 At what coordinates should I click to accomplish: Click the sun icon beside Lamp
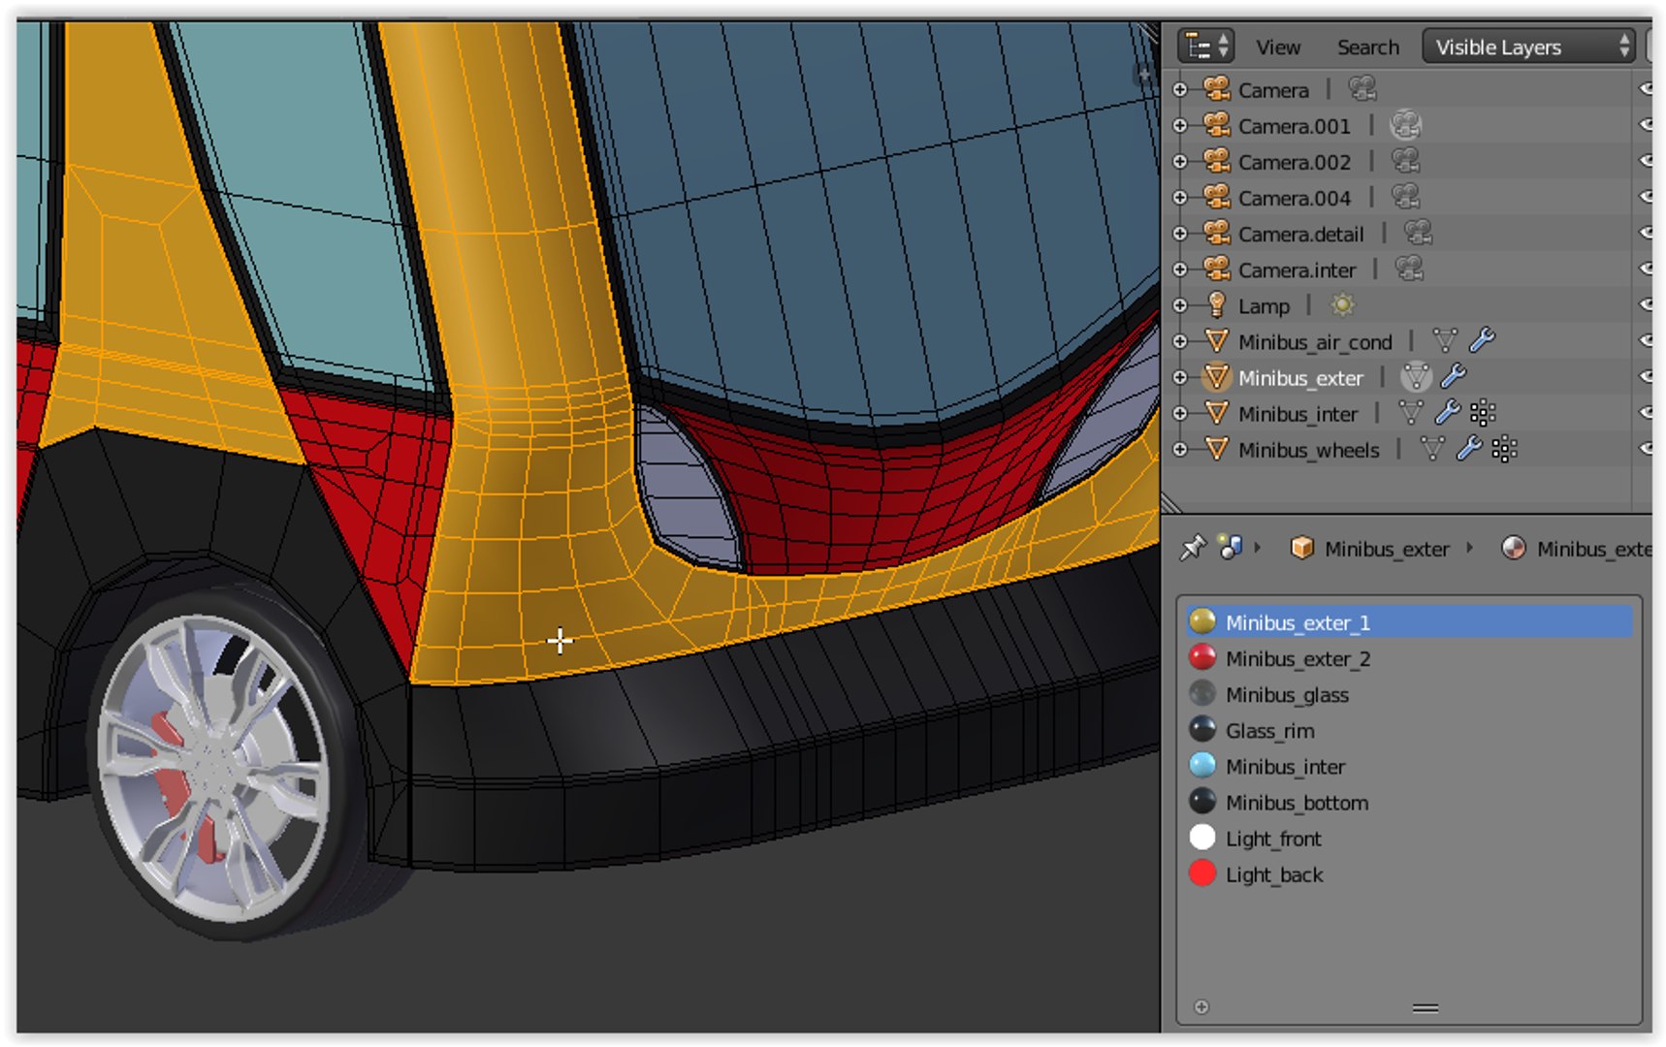point(1342,305)
